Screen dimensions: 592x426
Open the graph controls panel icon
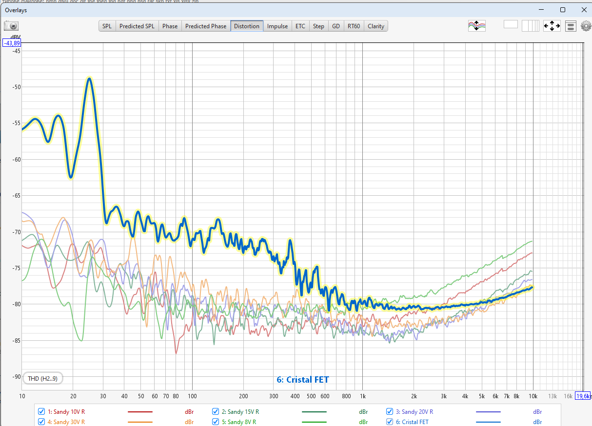click(571, 26)
